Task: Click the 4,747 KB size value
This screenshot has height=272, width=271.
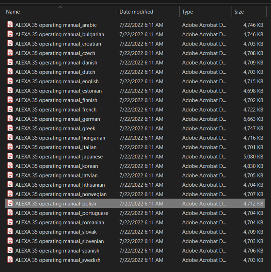Action: [x=253, y=129]
